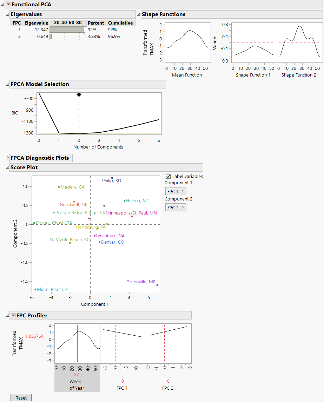
Task: Open the Component 1 FPC dropdown
Action: tap(176, 191)
